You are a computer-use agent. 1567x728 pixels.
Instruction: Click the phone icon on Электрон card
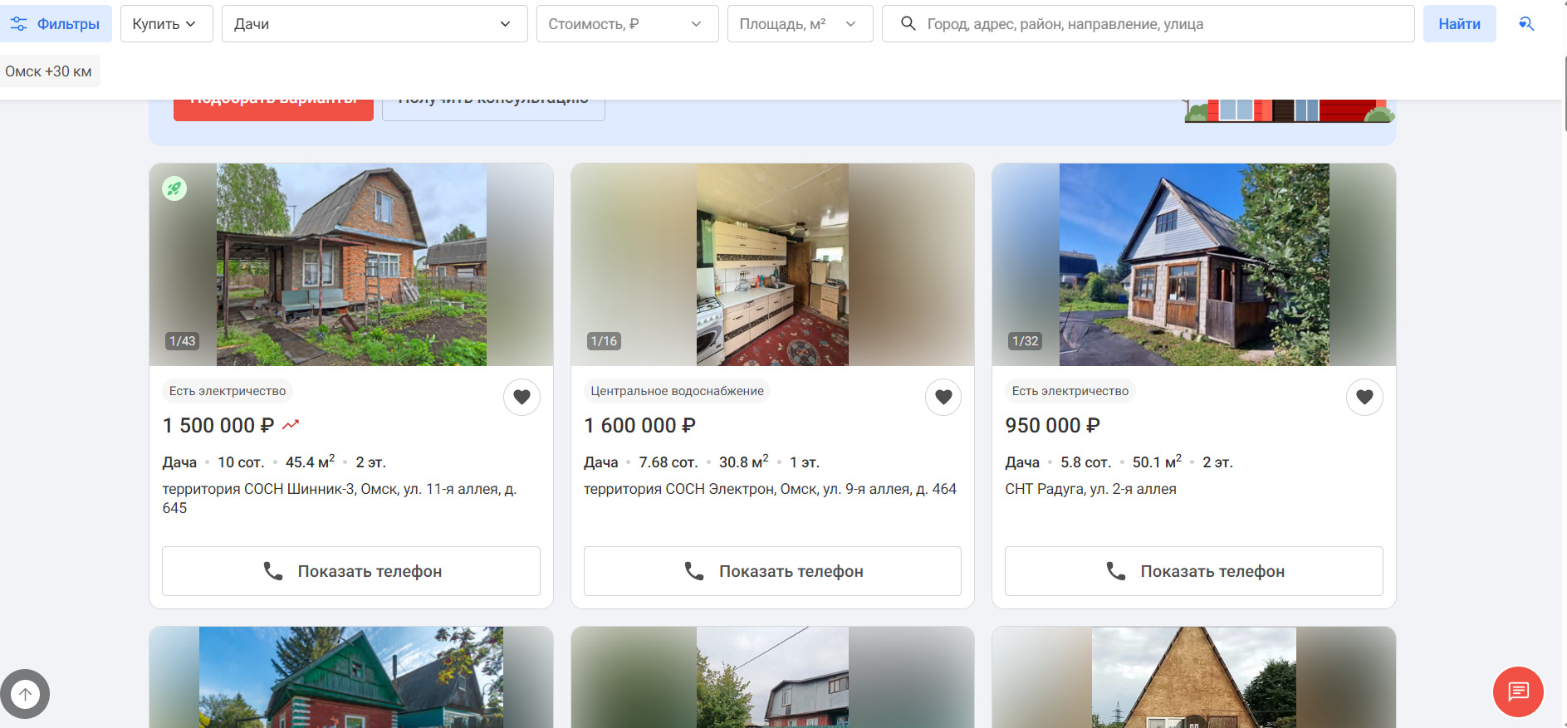pyautogui.click(x=694, y=571)
